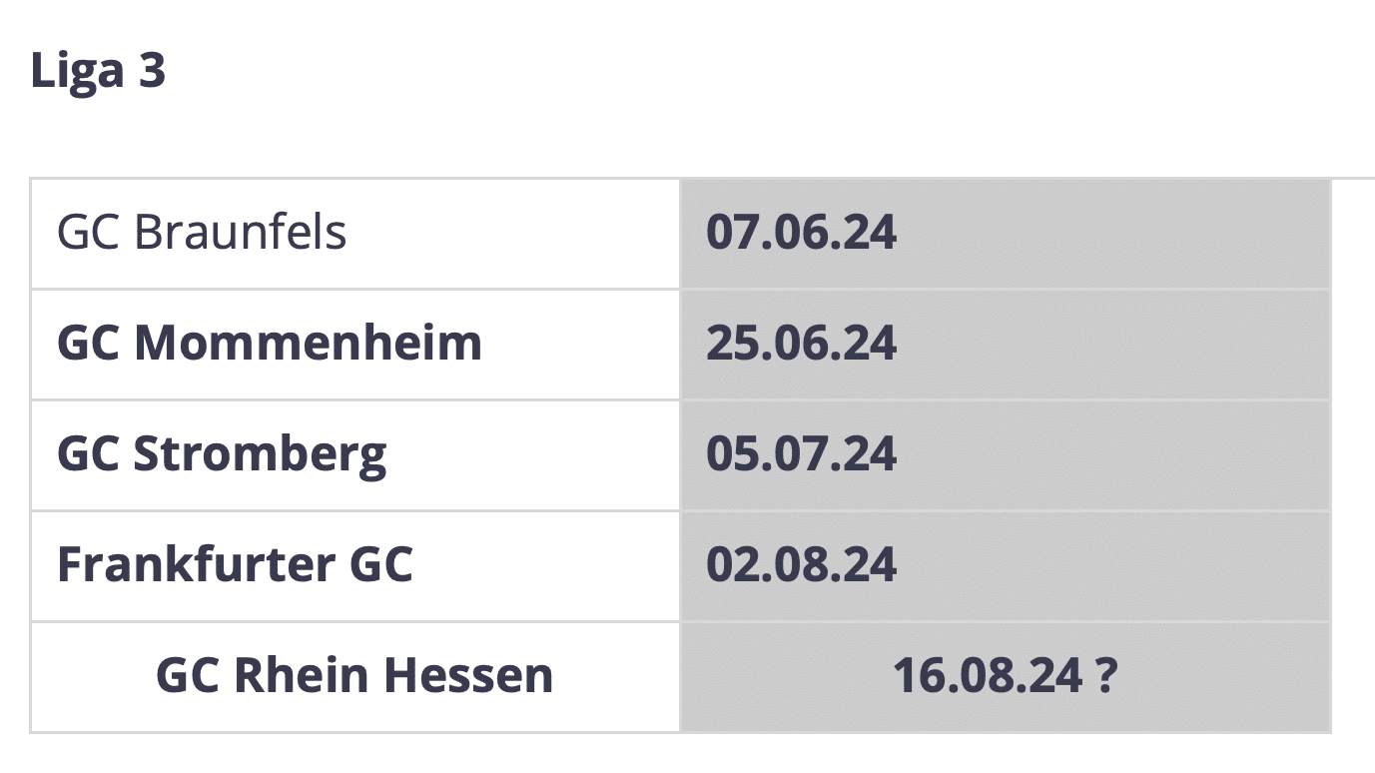Click the word Mommenheim in the table
The image size is (1375, 773).
click(309, 344)
